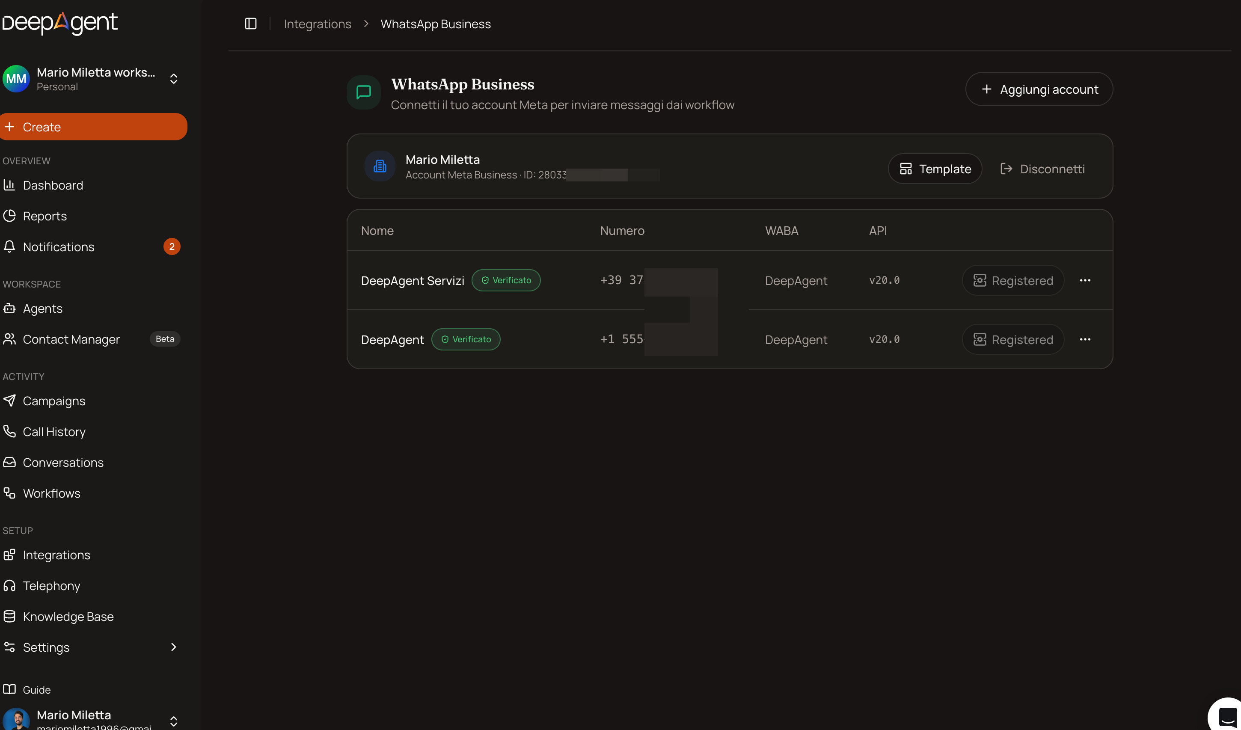Screen dimensions: 1241x730
Task: Open the Dashboard menu item
Action: [x=92, y=185]
